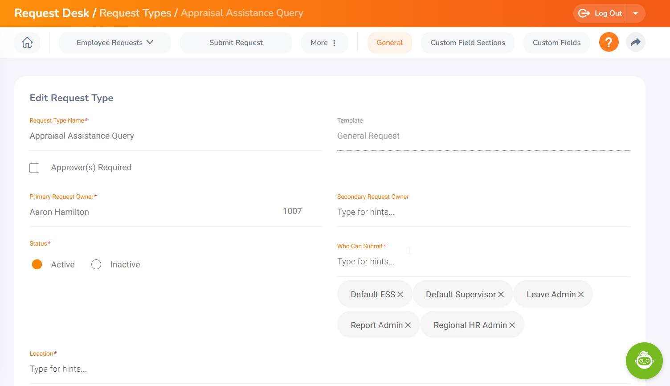
Task: Click the Log Out button
Action: point(601,13)
